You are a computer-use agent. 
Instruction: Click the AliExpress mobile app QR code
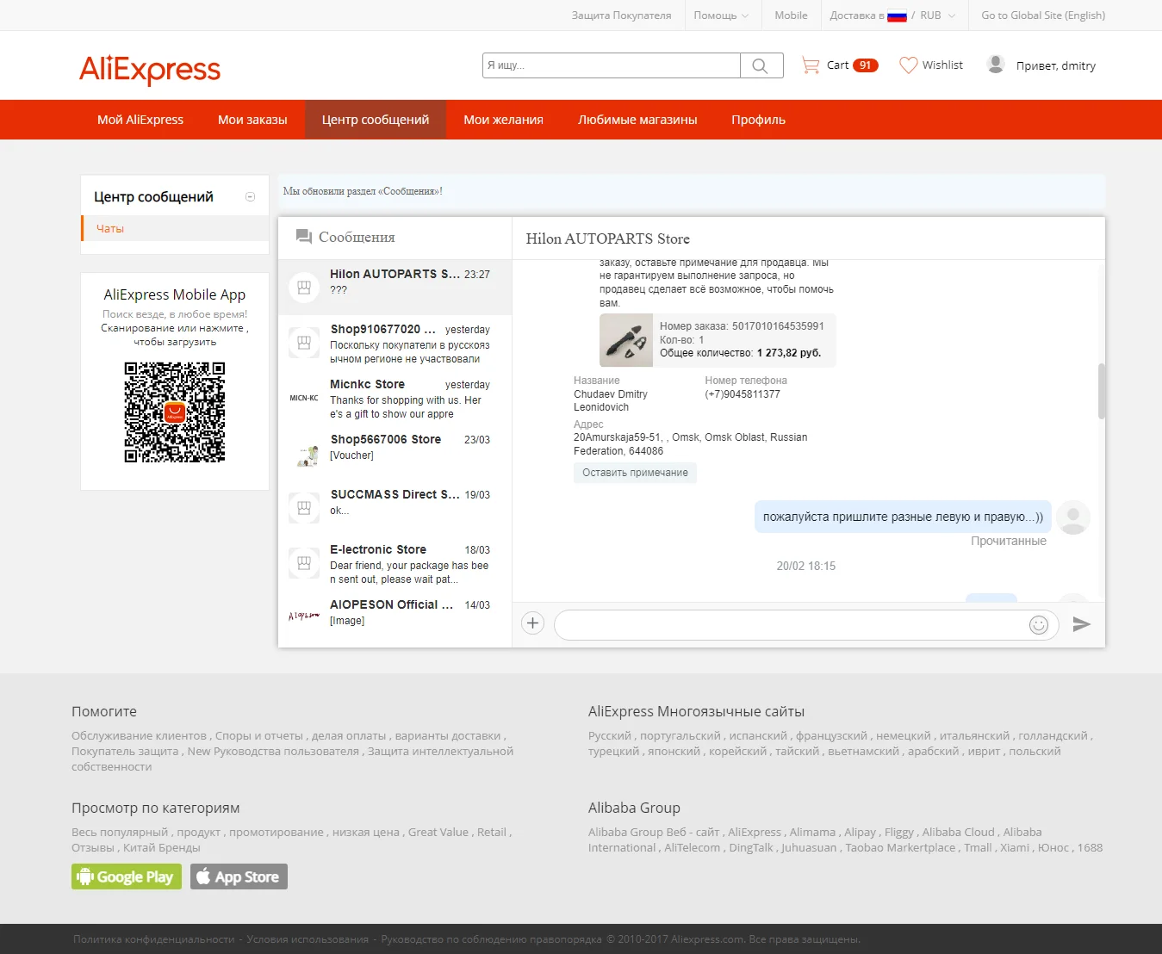[x=175, y=412]
